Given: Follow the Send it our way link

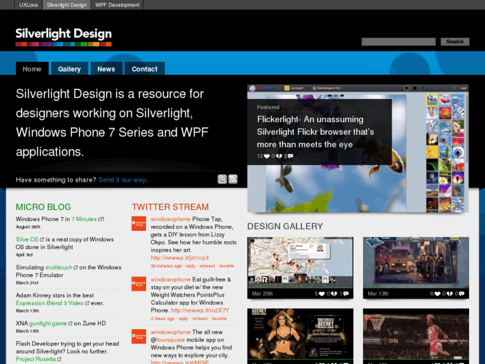Looking at the screenshot, I should (x=122, y=180).
